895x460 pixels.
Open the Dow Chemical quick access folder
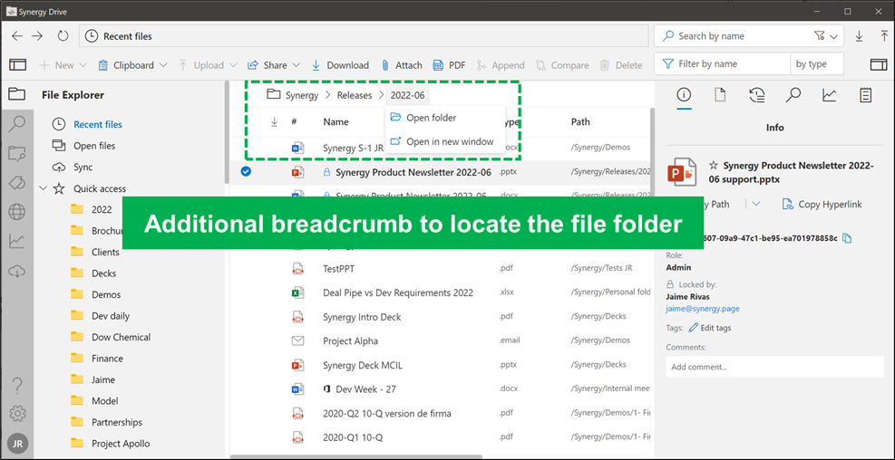coord(121,337)
